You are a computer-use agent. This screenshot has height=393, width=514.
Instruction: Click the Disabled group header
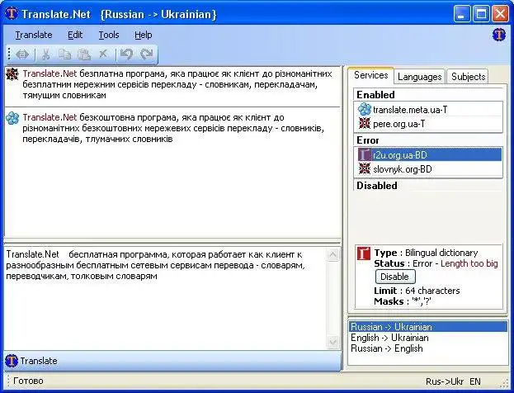[377, 186]
